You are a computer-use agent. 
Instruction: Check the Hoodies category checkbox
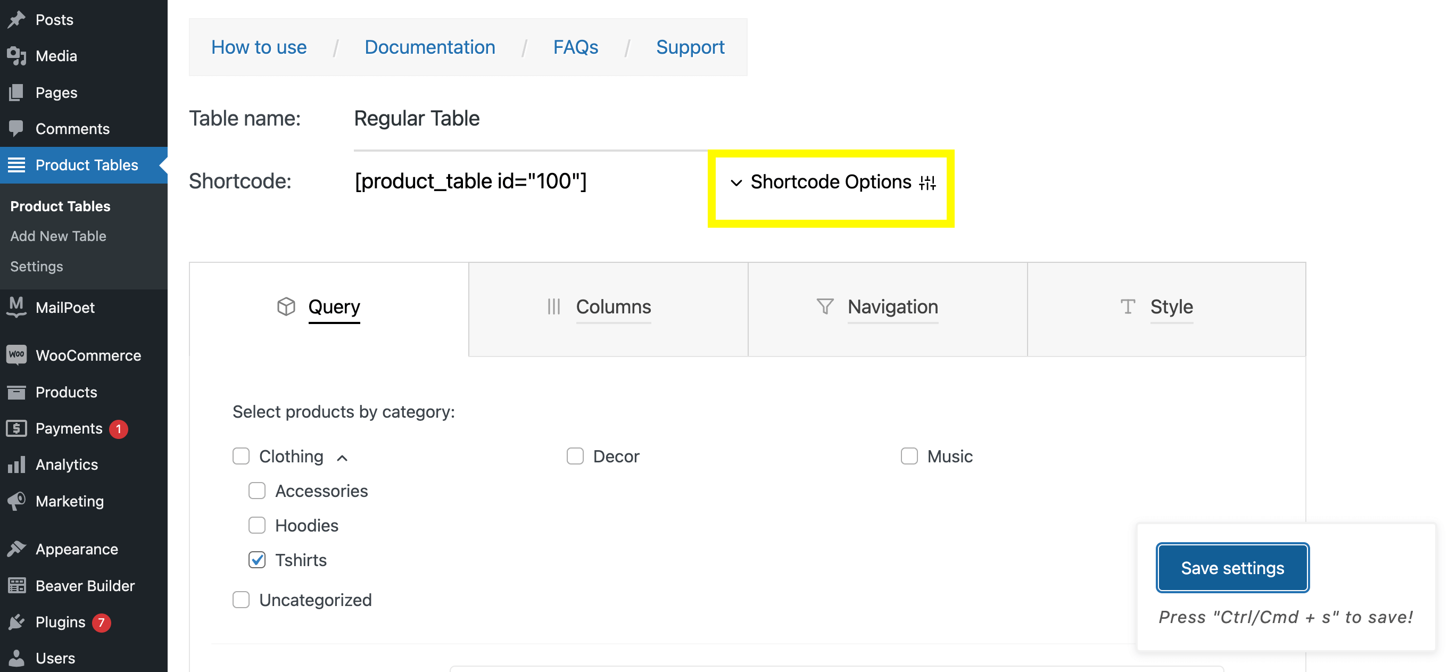[x=257, y=525]
